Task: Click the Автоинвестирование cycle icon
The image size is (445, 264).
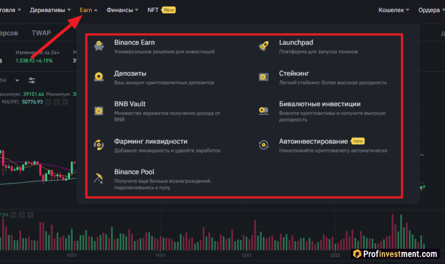Action: pos(264,145)
